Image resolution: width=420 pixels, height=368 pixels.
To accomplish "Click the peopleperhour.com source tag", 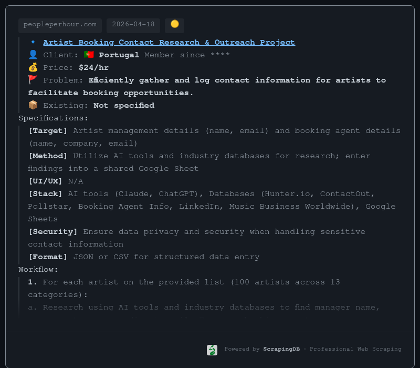I will click(x=60, y=25).
